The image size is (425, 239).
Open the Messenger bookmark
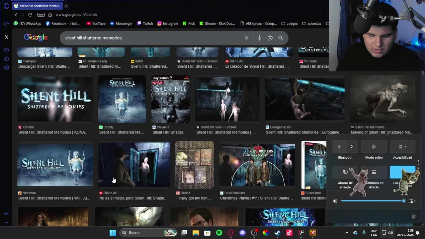coord(121,24)
